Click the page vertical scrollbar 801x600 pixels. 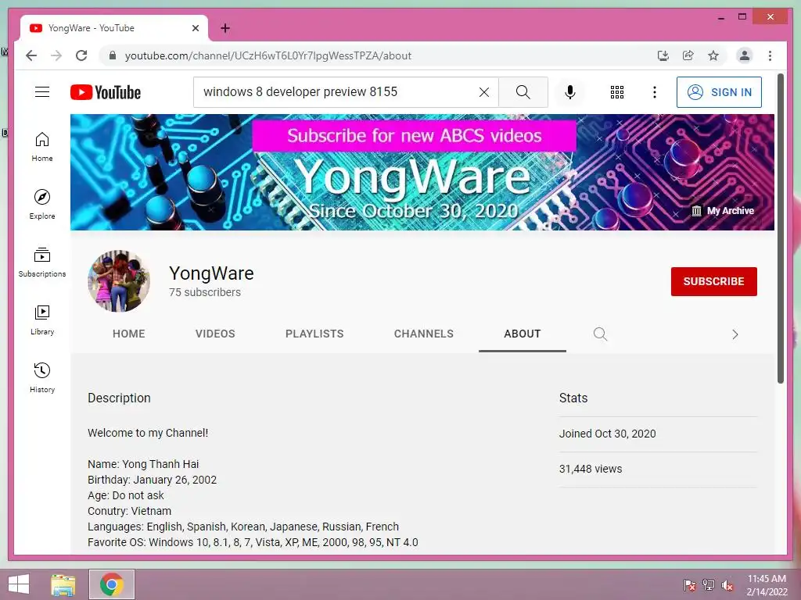point(780,228)
